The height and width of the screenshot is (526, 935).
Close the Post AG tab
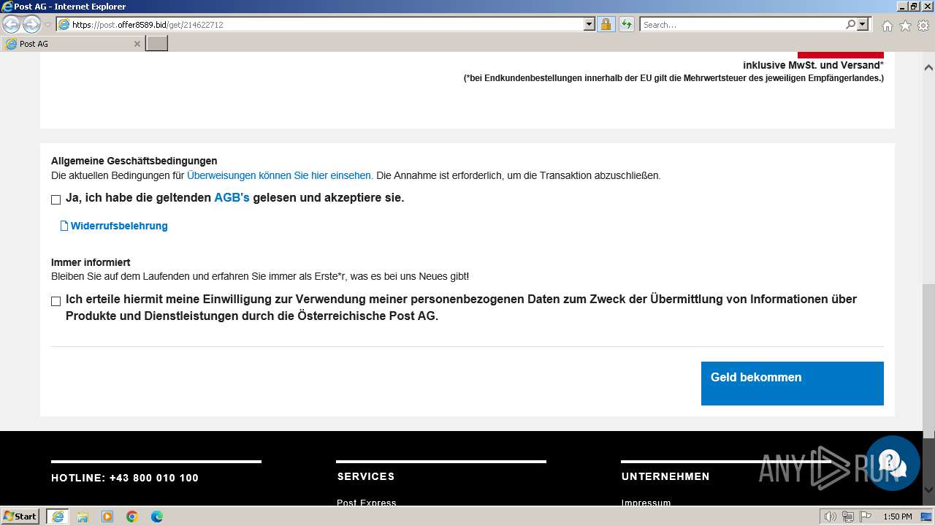pyautogui.click(x=137, y=44)
